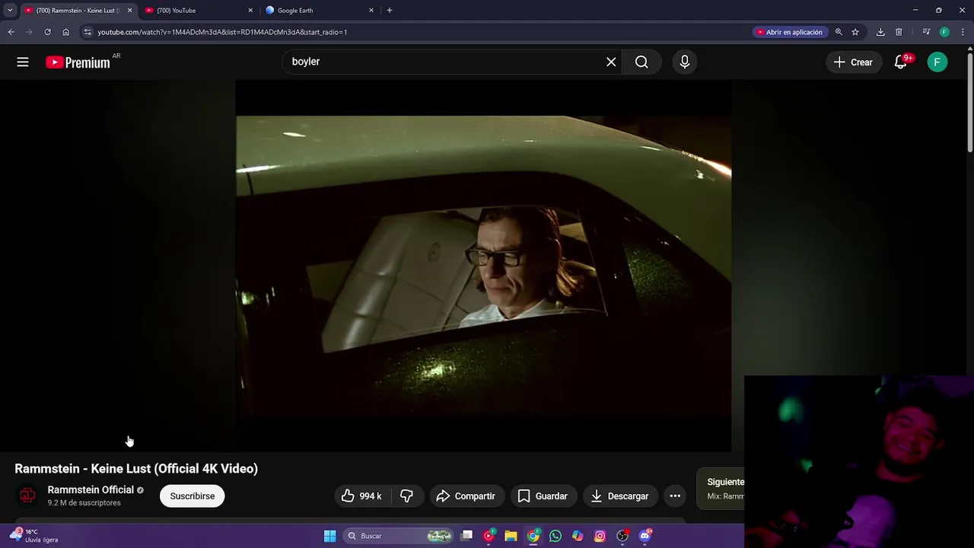The height and width of the screenshot is (548, 974).
Task: Open the Copilot icon in taskbar
Action: [x=578, y=536]
